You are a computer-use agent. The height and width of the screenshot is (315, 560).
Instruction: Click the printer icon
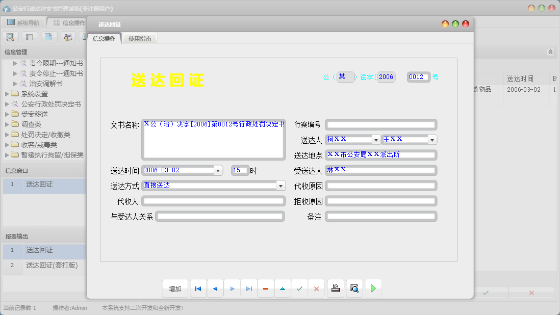(336, 288)
